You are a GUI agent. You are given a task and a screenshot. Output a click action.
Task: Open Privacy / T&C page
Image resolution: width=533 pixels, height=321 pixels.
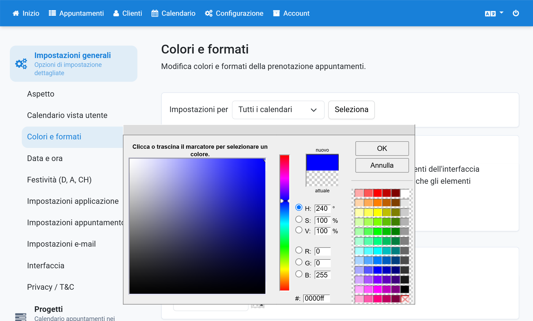pos(51,287)
